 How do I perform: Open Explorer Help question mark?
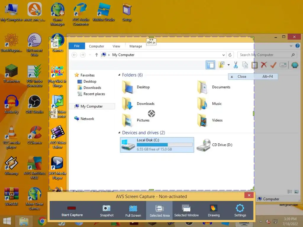(297, 46)
